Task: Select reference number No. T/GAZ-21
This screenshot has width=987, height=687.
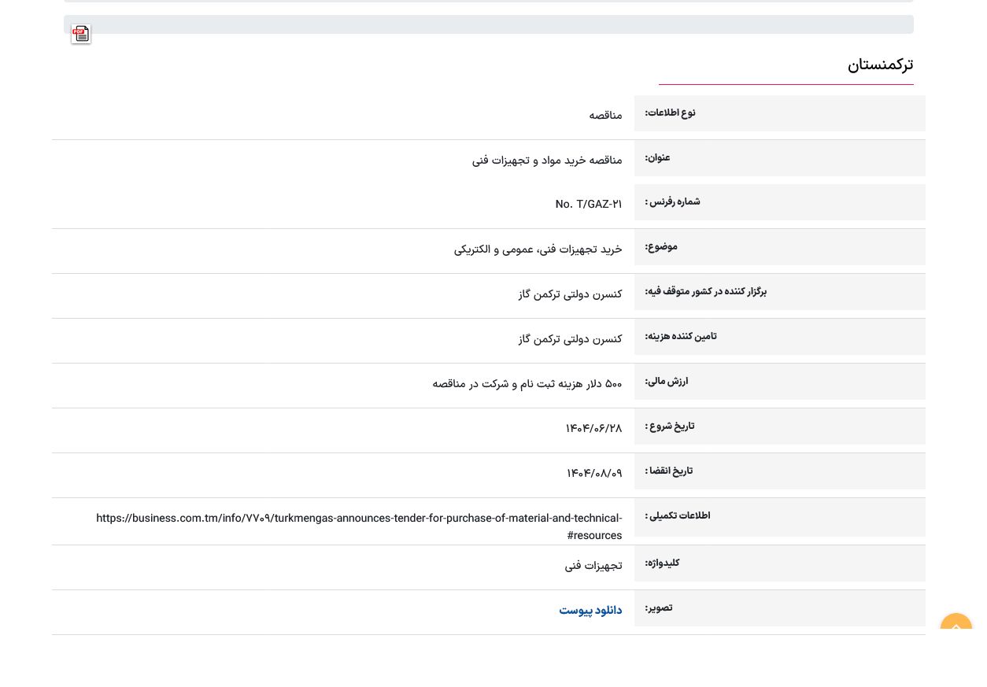Action: coord(589,205)
